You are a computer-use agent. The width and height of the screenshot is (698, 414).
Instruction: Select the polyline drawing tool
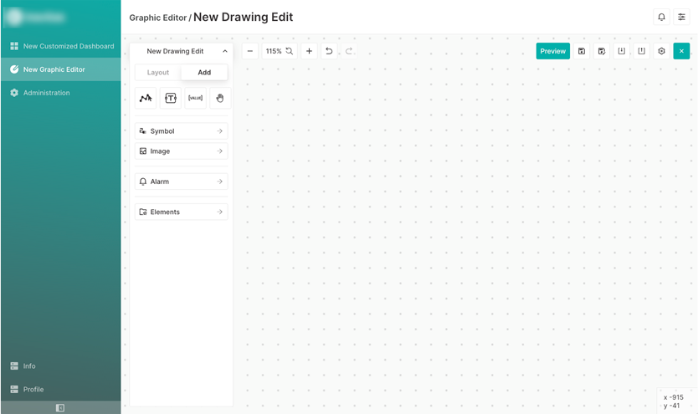point(146,98)
